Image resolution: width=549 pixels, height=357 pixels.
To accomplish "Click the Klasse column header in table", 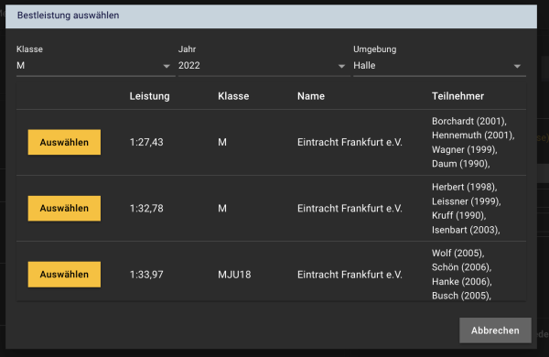I will [x=233, y=96].
